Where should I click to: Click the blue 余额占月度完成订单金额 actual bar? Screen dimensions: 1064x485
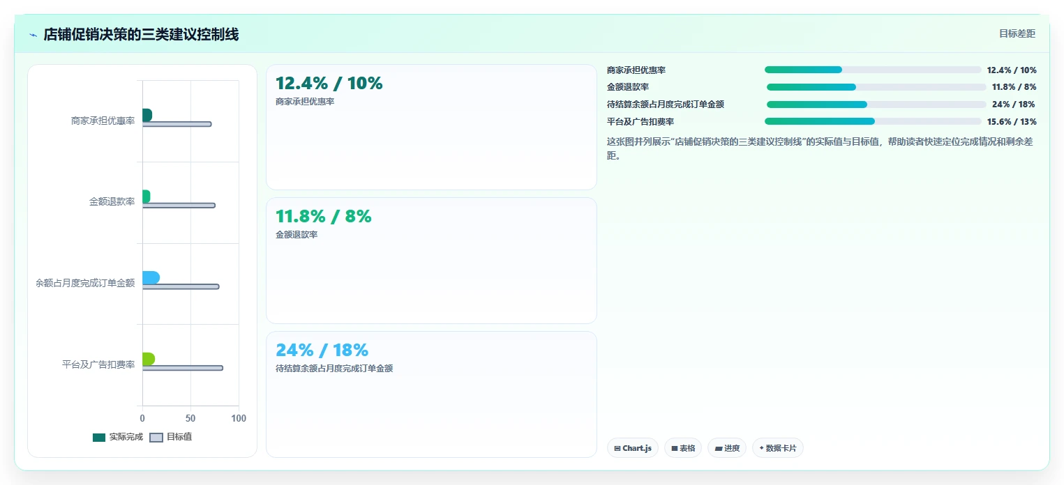pos(151,277)
